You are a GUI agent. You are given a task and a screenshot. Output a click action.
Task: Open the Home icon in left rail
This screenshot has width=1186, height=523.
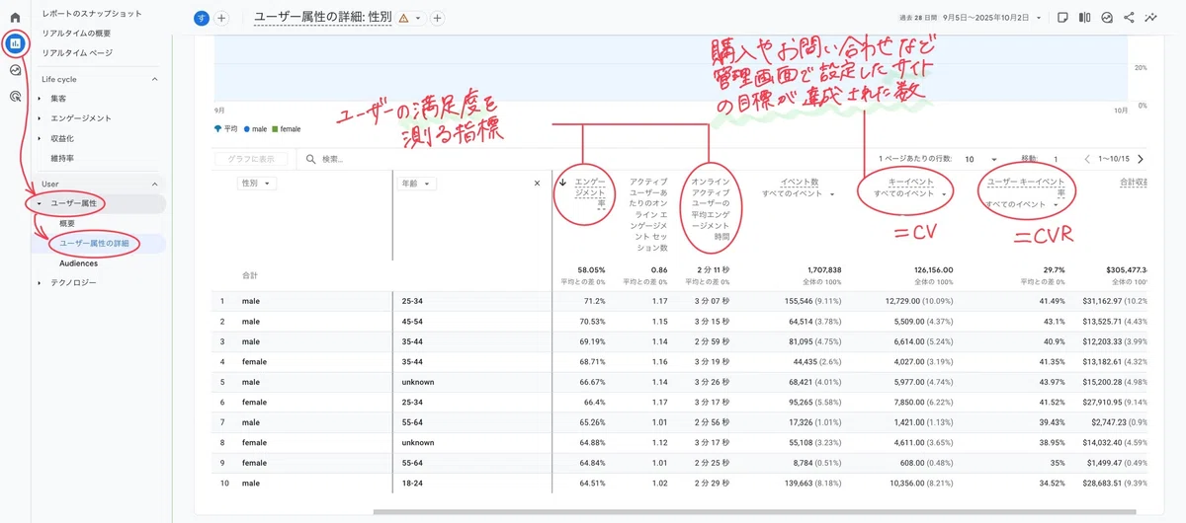tap(15, 18)
